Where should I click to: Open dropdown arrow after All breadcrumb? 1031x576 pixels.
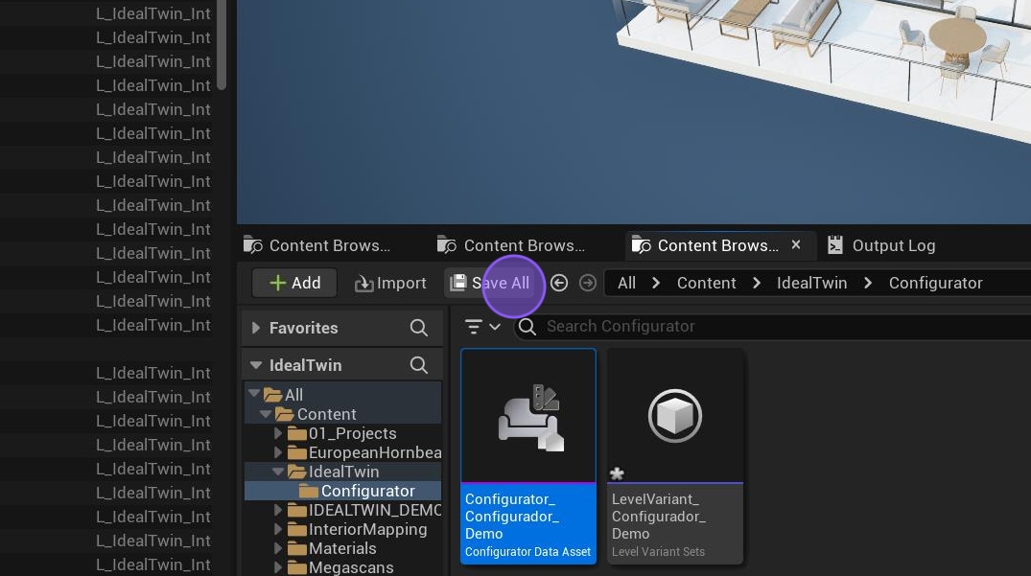tap(656, 283)
